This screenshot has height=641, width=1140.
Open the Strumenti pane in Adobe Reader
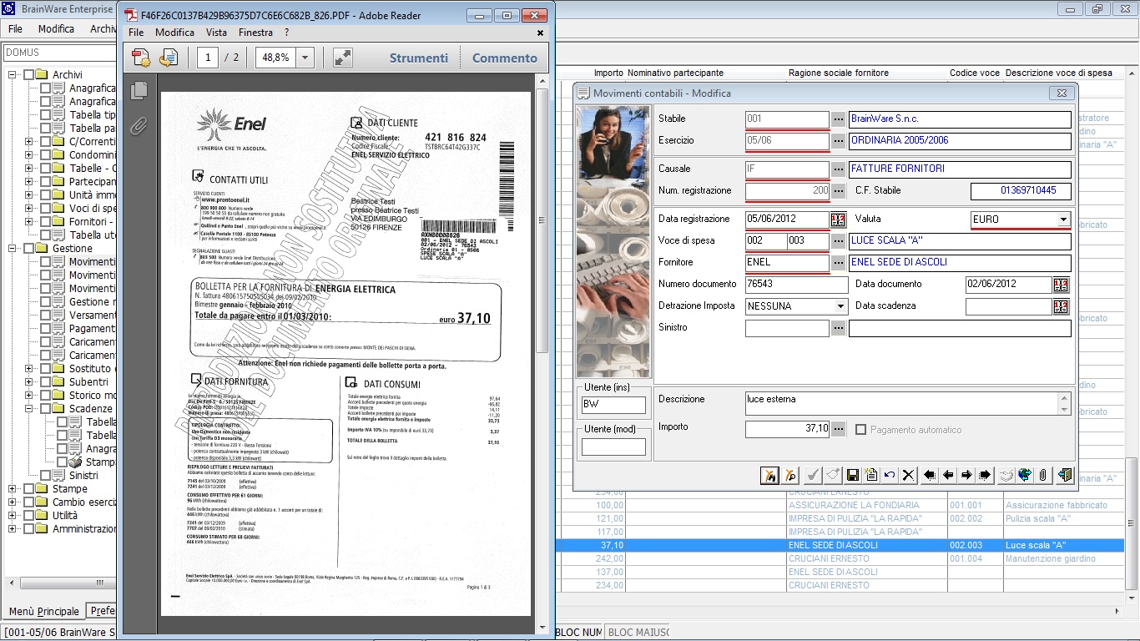(x=419, y=58)
